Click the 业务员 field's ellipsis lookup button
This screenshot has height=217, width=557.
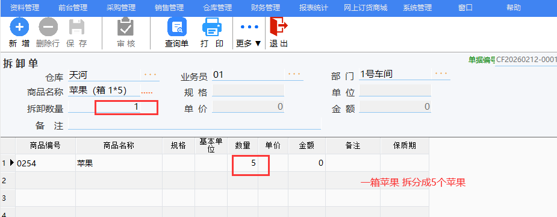tap(294, 75)
